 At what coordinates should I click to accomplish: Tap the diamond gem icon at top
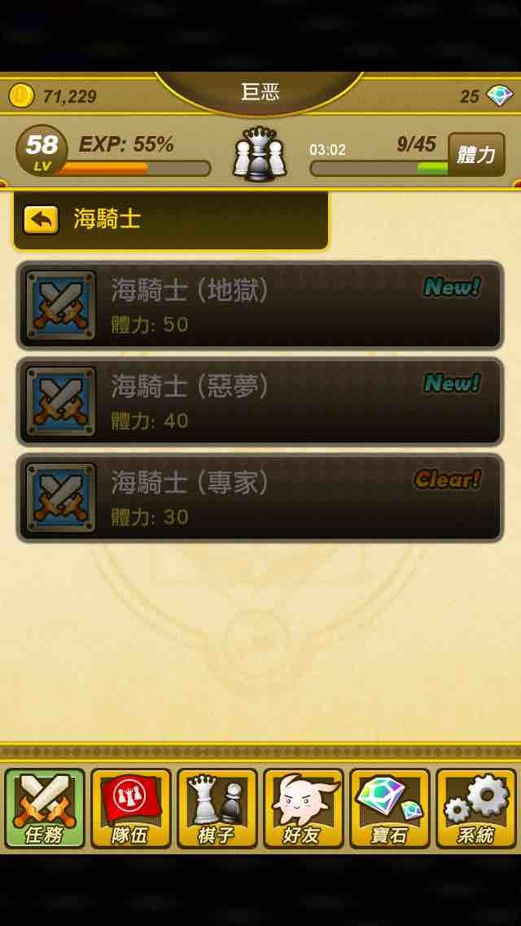[500, 95]
